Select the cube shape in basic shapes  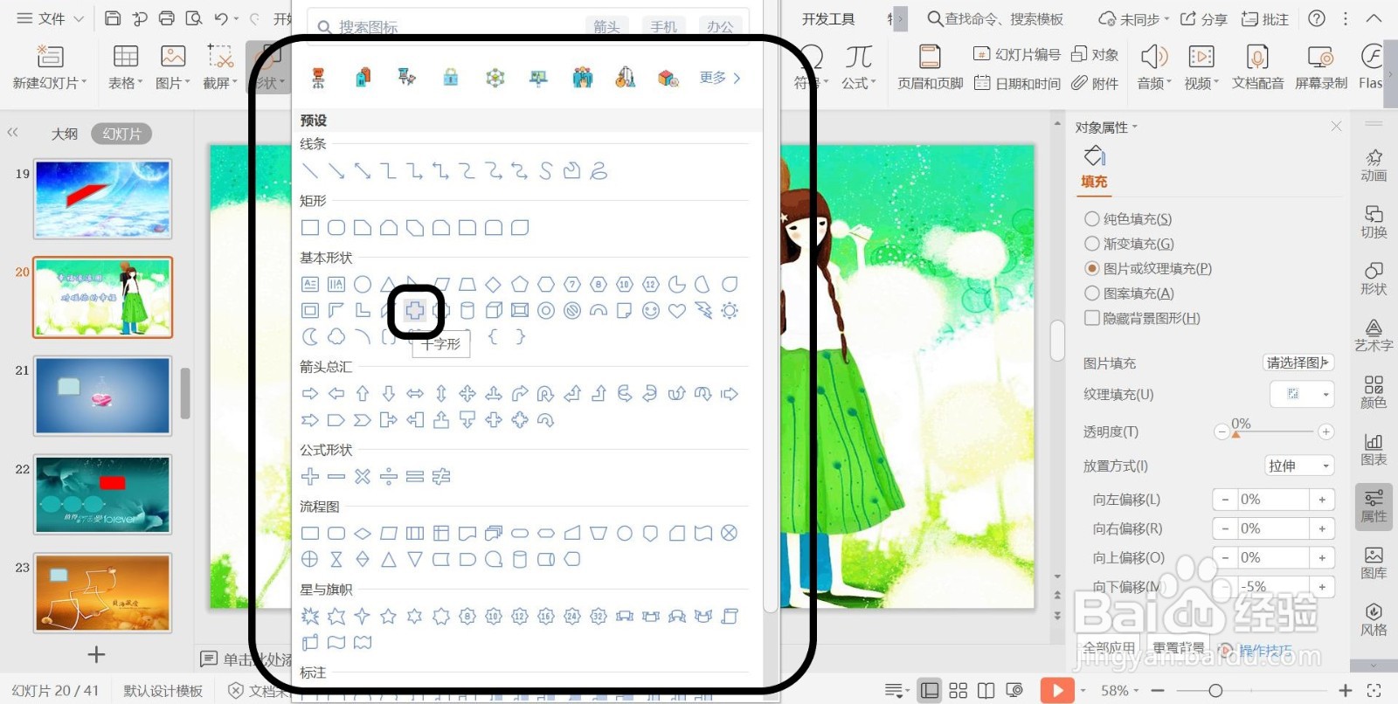(x=494, y=310)
